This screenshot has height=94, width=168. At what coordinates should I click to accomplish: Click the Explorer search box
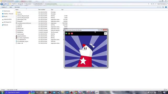click(160, 4)
